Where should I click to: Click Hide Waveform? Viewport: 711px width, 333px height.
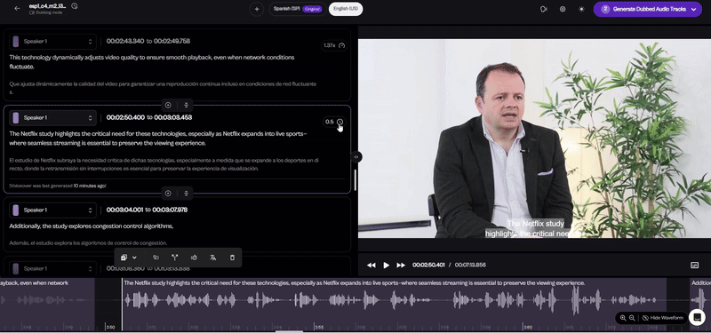662,318
